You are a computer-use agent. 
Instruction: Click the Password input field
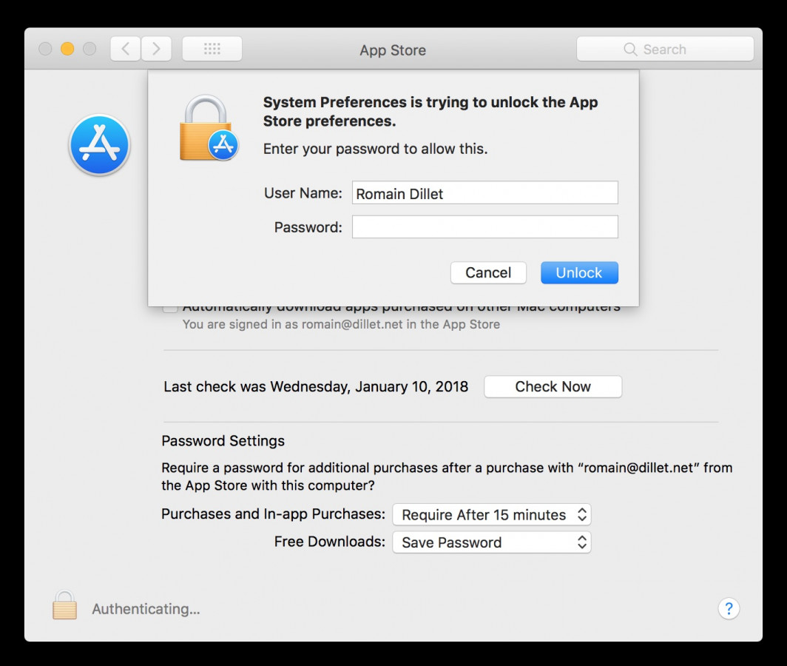coord(484,226)
